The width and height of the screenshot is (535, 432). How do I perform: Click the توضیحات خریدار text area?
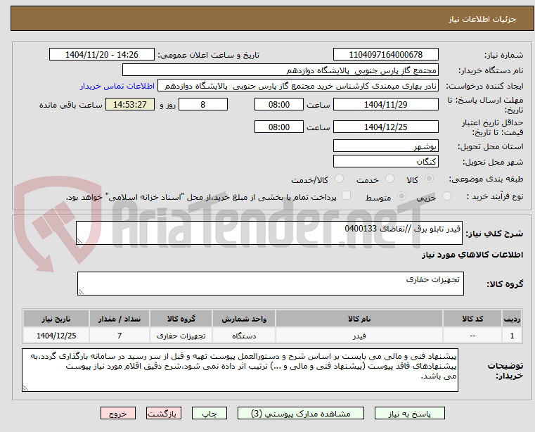coord(240,370)
